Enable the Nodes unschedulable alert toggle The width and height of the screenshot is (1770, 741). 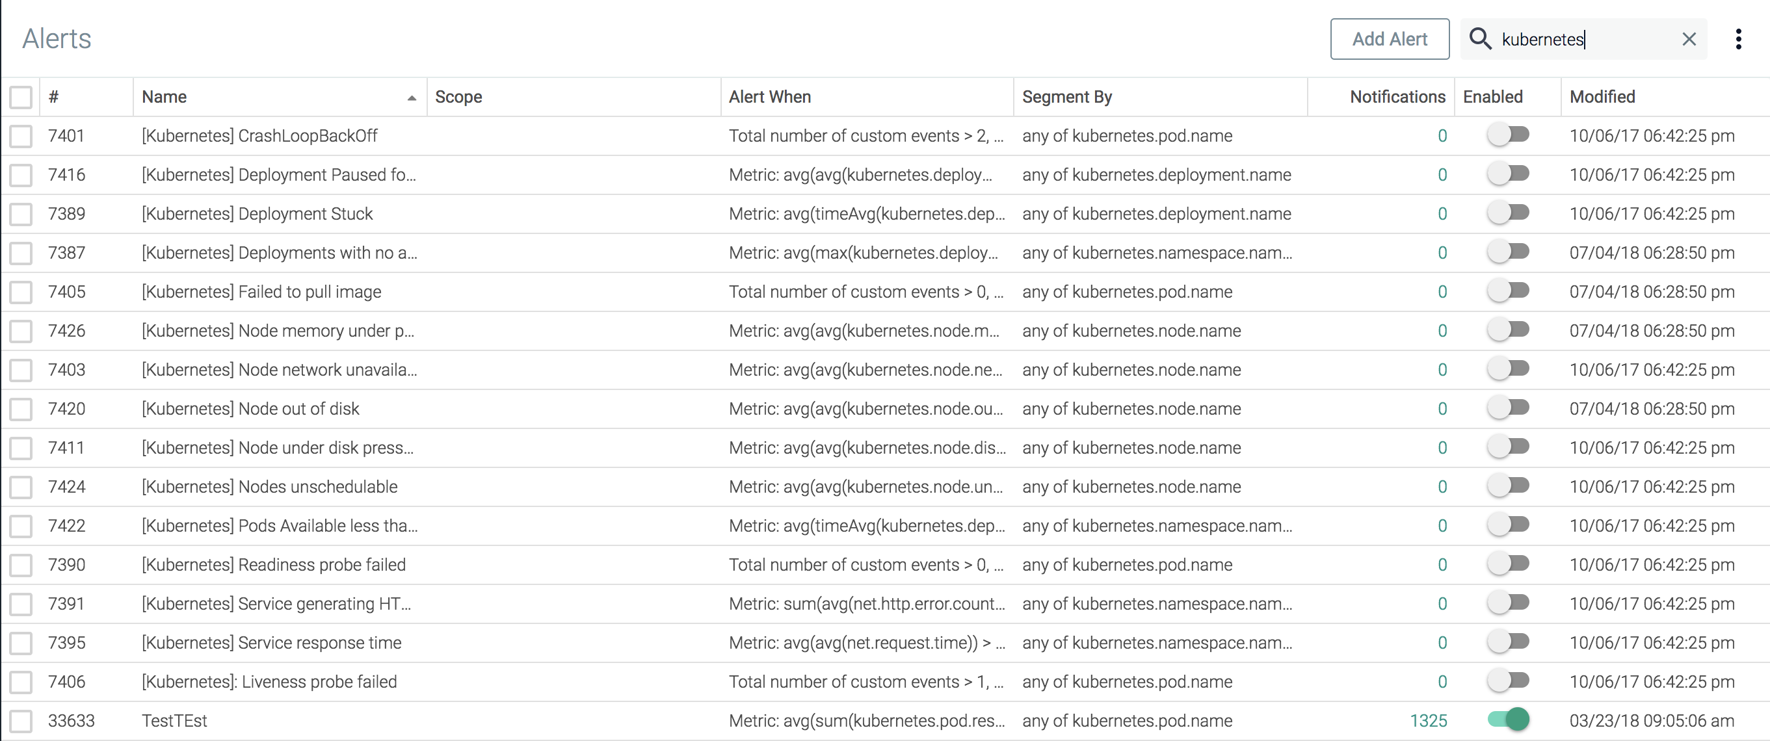click(1507, 486)
